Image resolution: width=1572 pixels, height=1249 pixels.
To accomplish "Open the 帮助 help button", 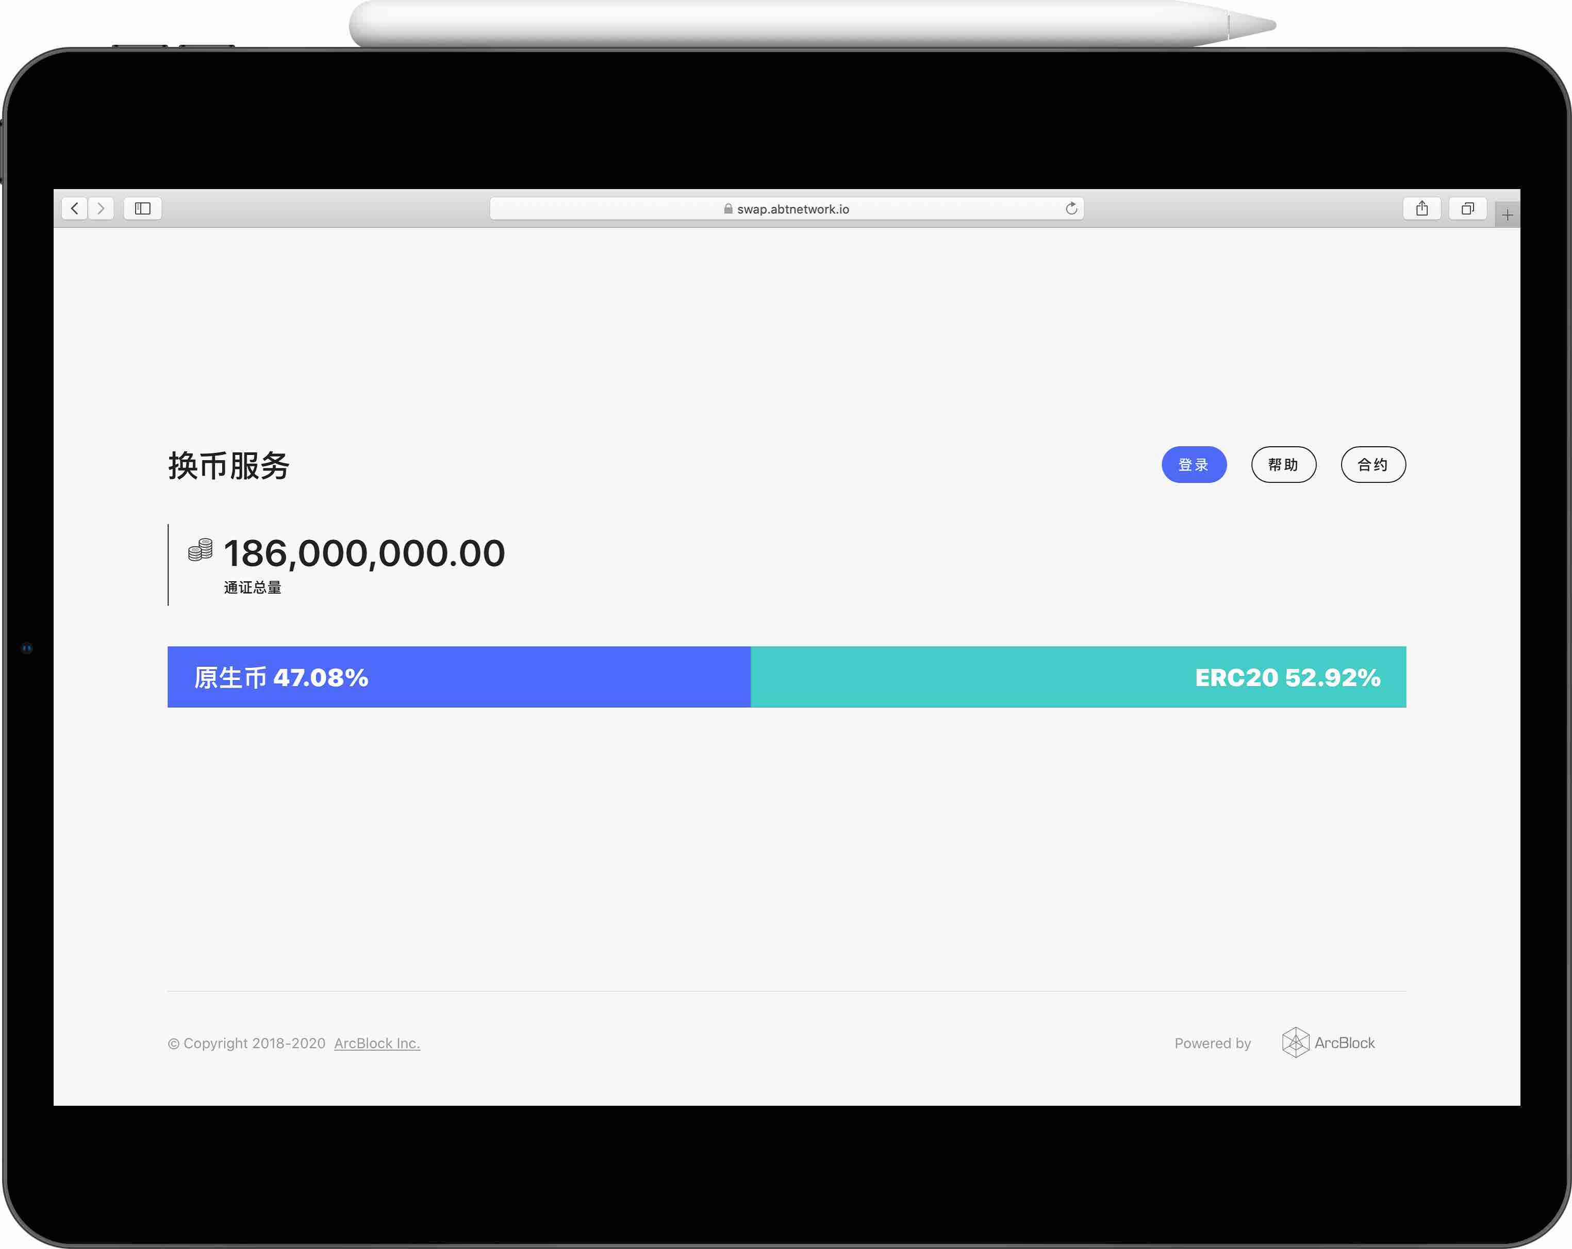I will (1283, 464).
